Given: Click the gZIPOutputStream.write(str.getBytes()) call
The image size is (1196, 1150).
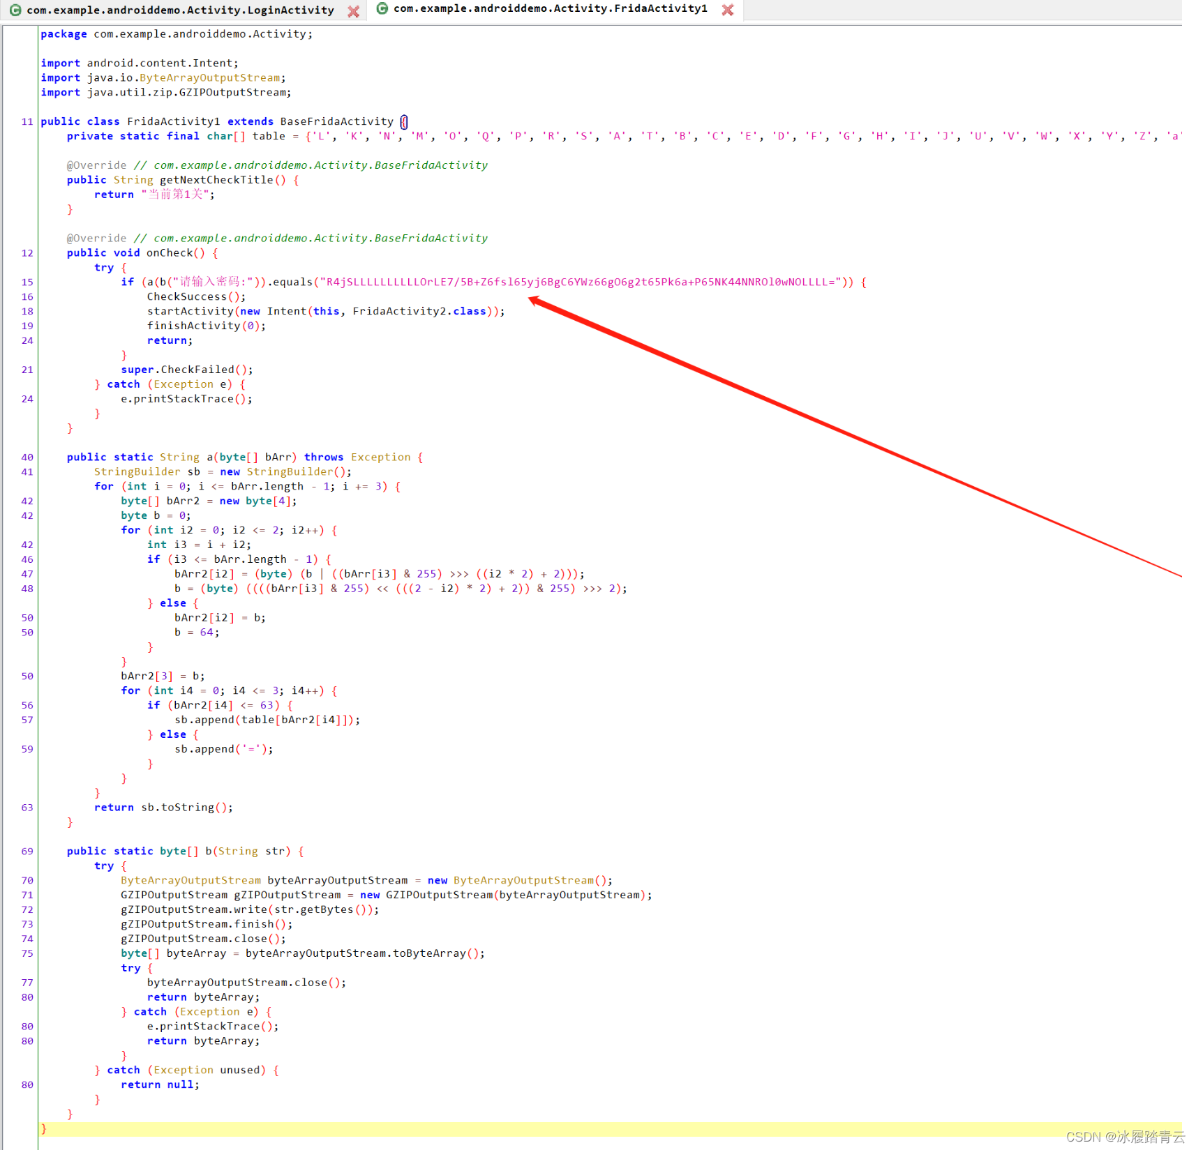Looking at the screenshot, I should (250, 910).
